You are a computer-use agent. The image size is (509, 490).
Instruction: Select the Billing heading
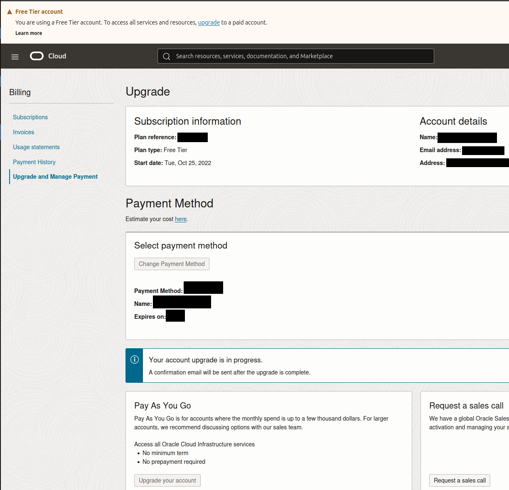coord(20,92)
